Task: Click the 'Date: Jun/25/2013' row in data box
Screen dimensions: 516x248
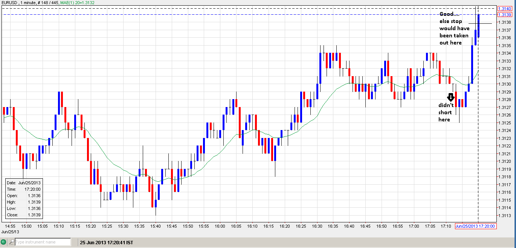Action: pos(24,183)
